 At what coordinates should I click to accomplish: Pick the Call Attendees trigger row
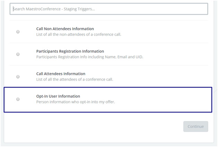(109, 77)
